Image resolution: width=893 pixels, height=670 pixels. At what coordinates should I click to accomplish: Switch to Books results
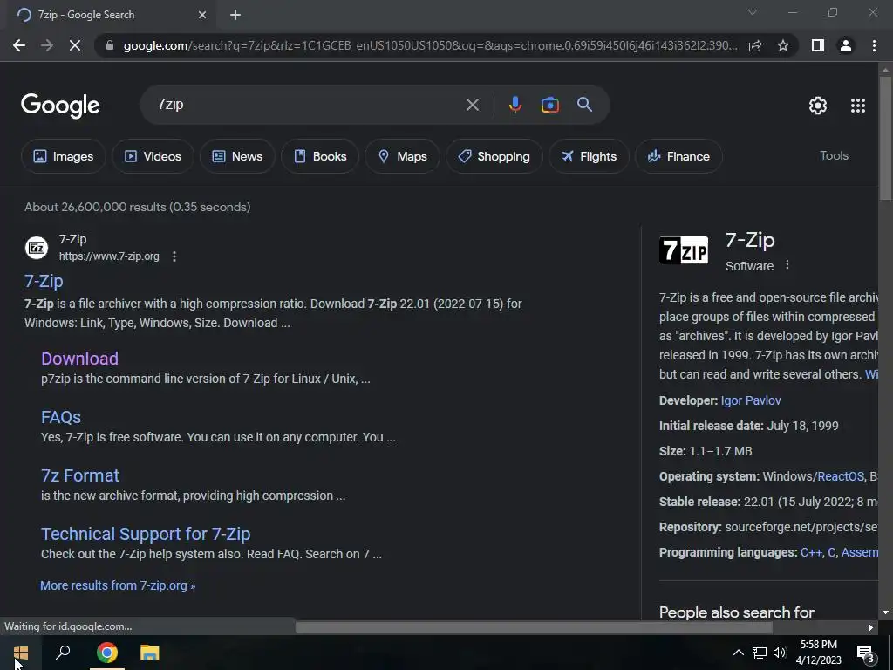point(320,156)
